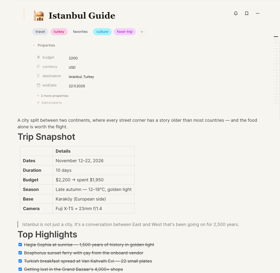
Task: Bookmark the Istanbul Guide page
Action: (247, 13)
